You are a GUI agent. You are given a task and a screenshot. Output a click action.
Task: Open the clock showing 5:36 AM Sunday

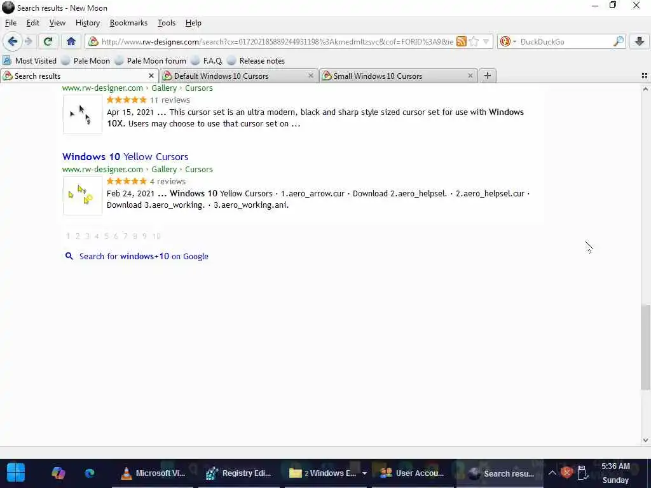tap(615, 473)
